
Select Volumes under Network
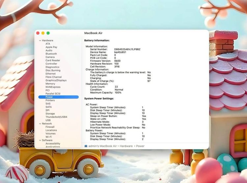(x=51, y=133)
